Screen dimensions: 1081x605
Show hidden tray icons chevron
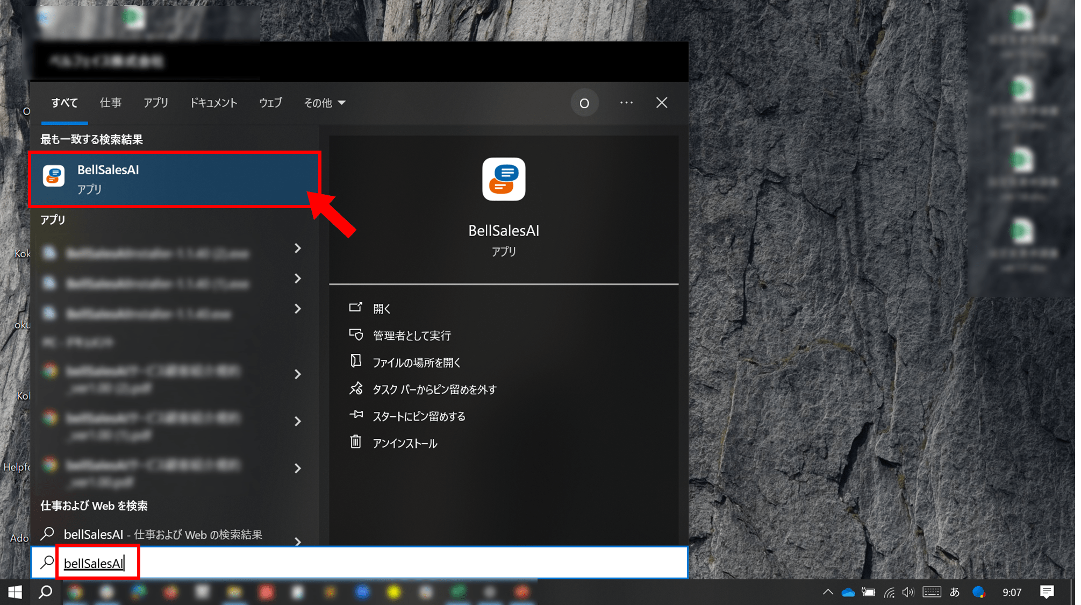pyautogui.click(x=828, y=592)
